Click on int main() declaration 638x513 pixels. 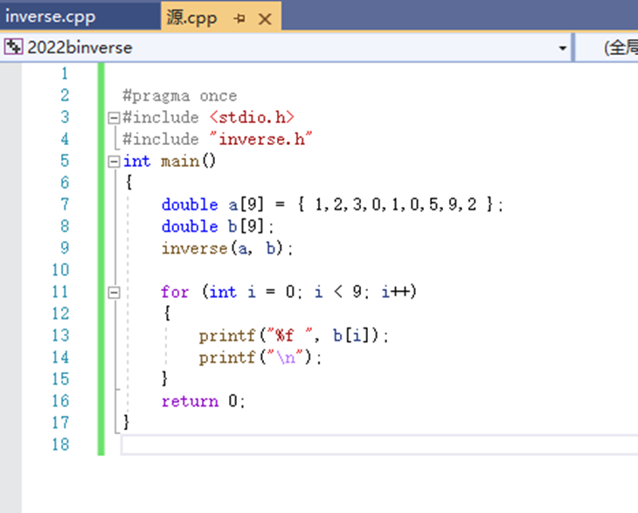tap(170, 161)
